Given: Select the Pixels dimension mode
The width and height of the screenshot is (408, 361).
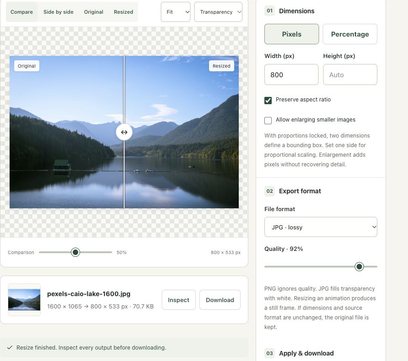Looking at the screenshot, I should click(291, 34).
